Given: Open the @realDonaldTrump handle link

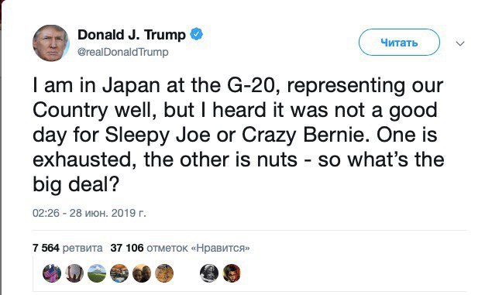Looking at the screenshot, I should tap(122, 52).
